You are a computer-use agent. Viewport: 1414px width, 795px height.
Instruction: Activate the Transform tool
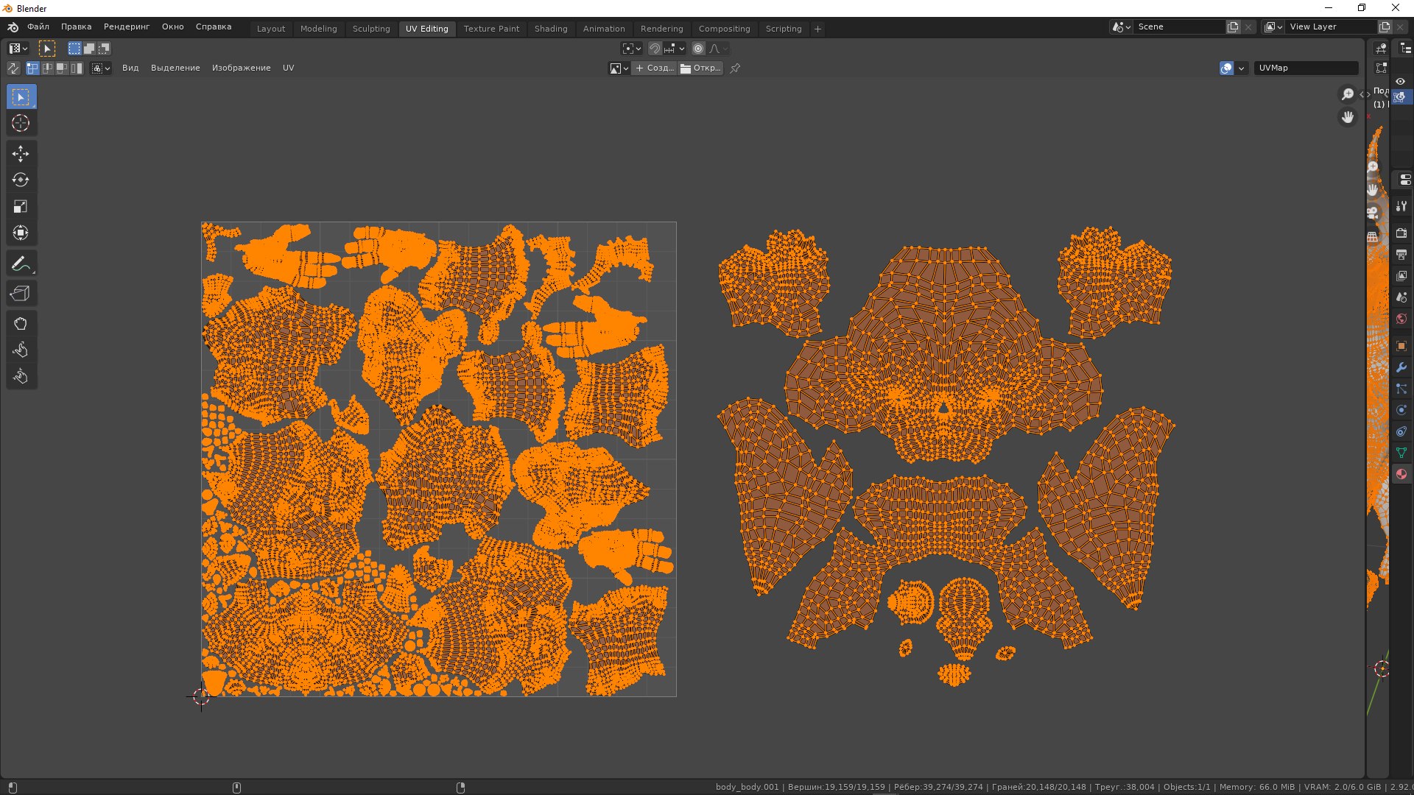(21, 233)
